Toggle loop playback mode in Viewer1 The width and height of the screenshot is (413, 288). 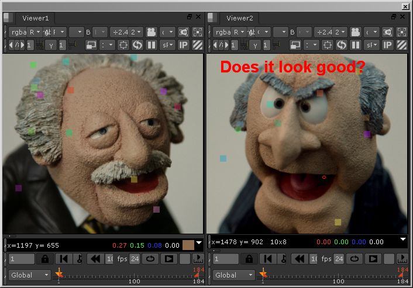pos(150,259)
